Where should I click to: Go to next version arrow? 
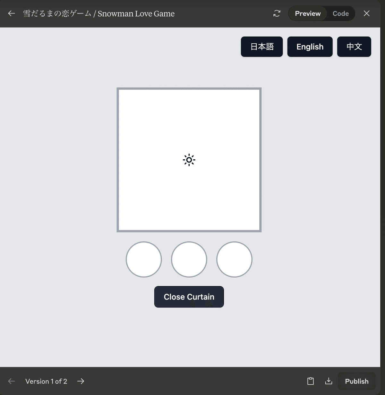(x=81, y=381)
